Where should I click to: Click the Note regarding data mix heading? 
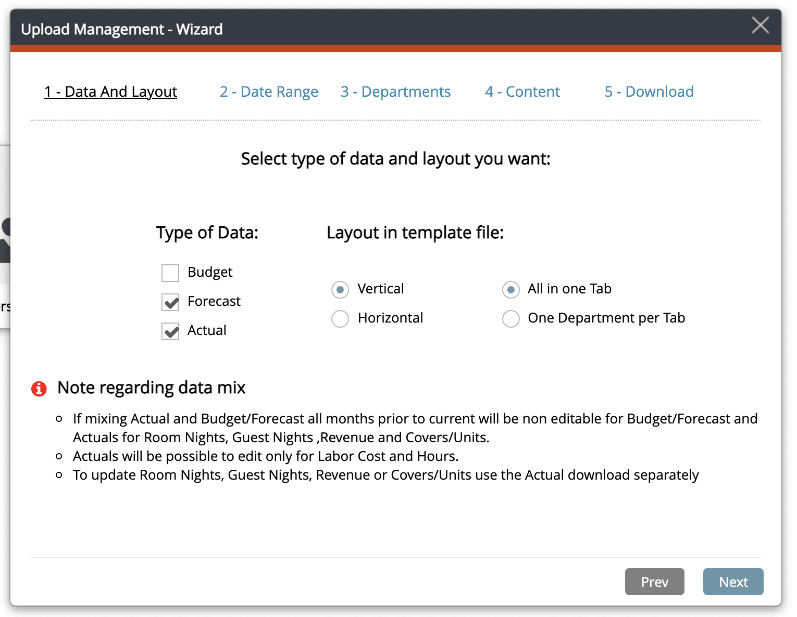coord(151,388)
